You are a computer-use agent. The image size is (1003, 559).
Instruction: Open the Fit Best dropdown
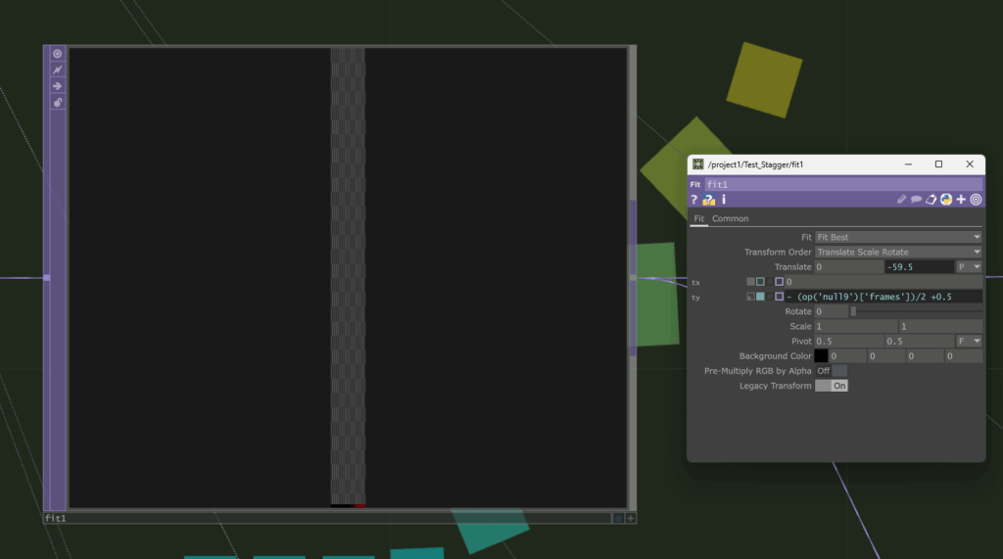point(898,237)
